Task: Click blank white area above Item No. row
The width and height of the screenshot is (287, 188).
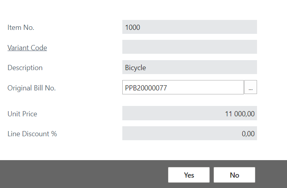Action: [143, 9]
